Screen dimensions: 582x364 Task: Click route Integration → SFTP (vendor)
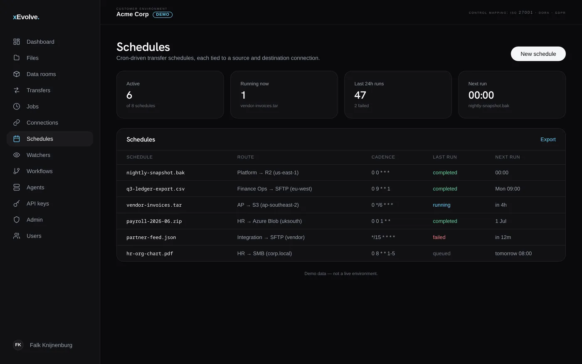pos(271,238)
